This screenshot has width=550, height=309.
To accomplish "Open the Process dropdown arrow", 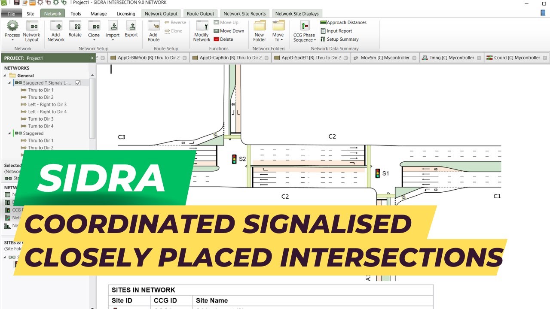I will click(x=12, y=40).
